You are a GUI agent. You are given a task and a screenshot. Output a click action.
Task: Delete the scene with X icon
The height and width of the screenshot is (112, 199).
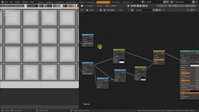(x=168, y=2)
